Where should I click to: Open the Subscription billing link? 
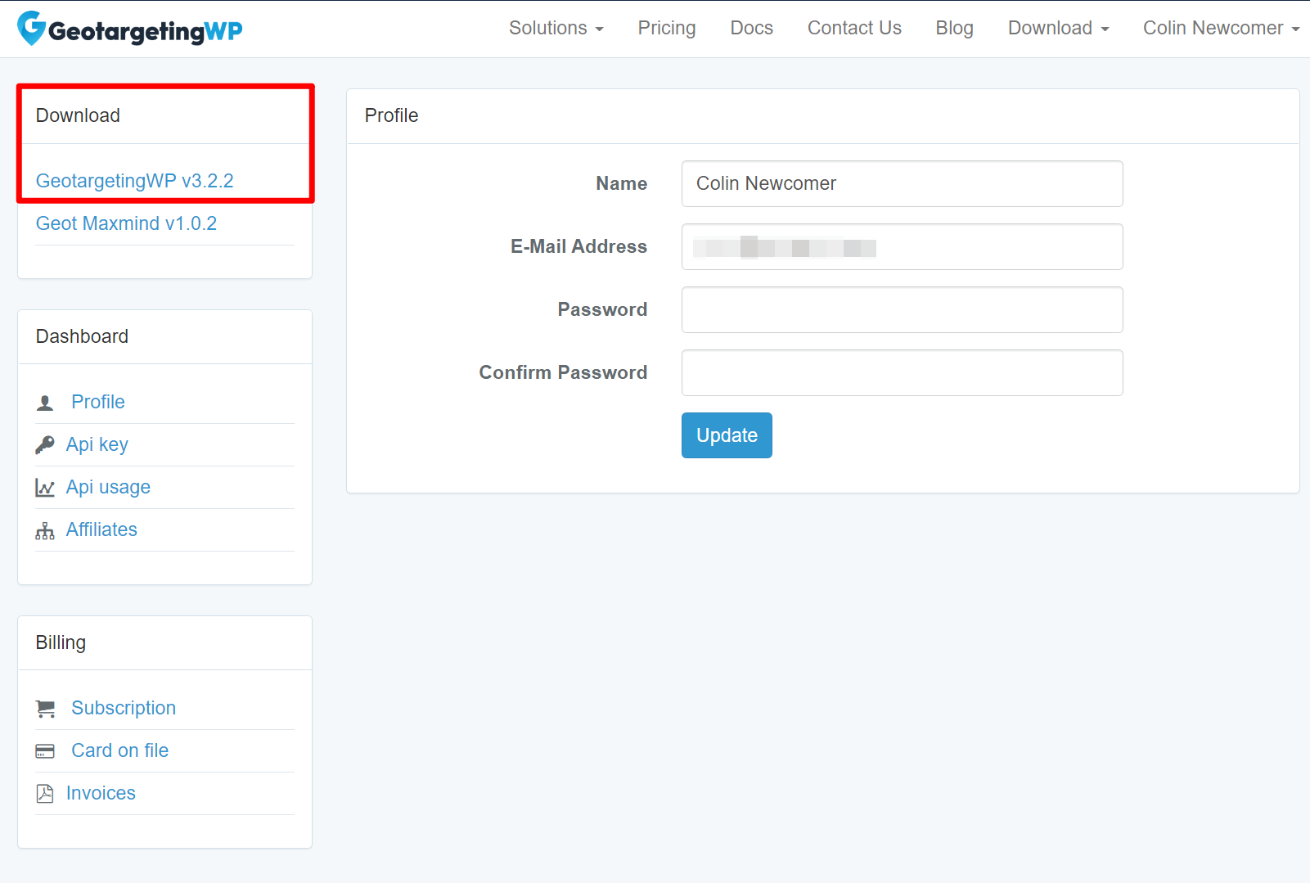tap(124, 708)
